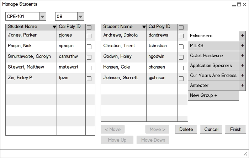Click the plus icon beside MILKS group

tap(242, 46)
